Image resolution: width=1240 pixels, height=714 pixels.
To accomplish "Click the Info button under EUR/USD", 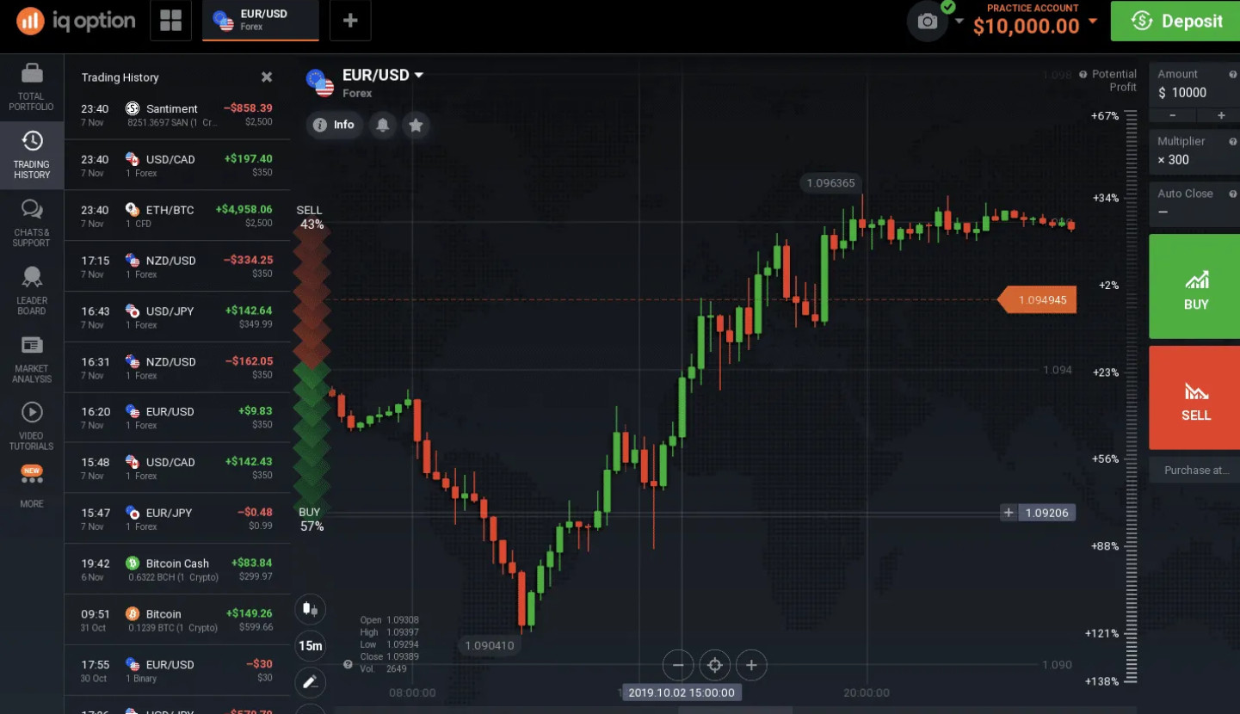I will 334,125.
